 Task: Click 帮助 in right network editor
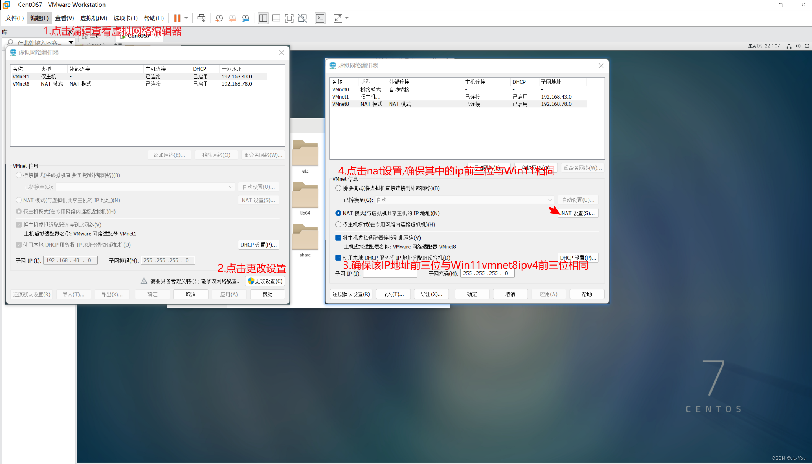point(587,294)
